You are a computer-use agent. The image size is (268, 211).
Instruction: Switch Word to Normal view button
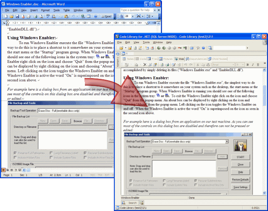(x=3, y=170)
